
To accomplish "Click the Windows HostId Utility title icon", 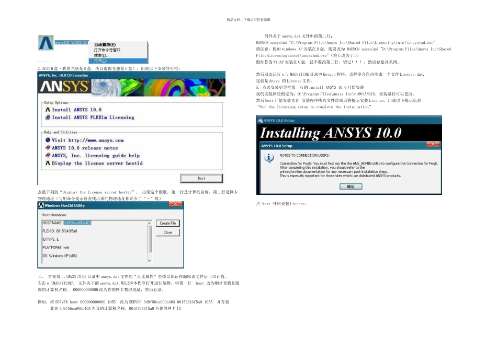I will 41,205.
